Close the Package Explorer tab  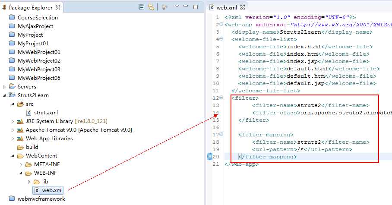pyautogui.click(x=58, y=7)
